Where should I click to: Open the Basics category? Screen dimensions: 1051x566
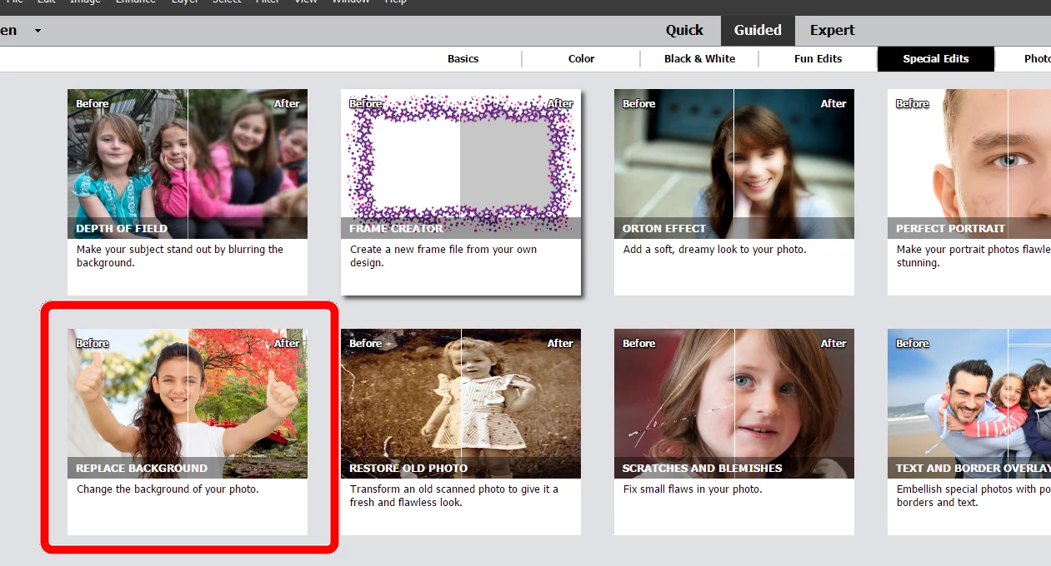point(463,58)
